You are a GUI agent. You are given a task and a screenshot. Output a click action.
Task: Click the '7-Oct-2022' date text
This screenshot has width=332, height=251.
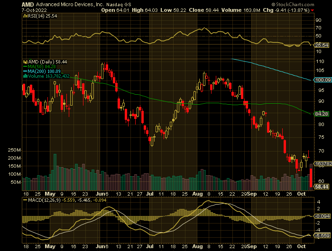(34, 10)
